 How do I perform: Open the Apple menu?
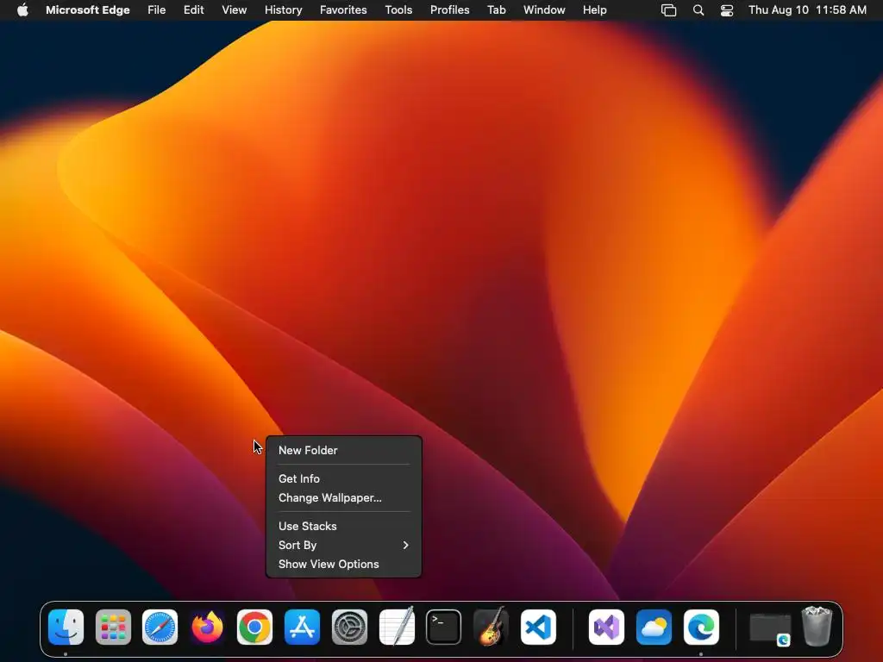(22, 9)
